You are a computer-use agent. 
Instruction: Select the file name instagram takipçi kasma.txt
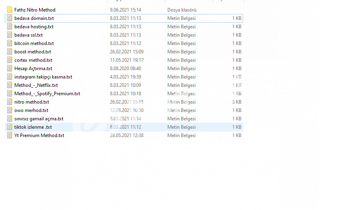(43, 77)
